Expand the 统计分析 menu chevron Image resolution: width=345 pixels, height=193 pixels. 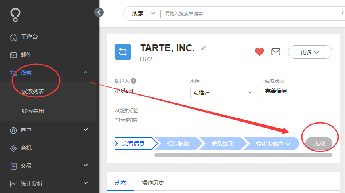point(86,183)
